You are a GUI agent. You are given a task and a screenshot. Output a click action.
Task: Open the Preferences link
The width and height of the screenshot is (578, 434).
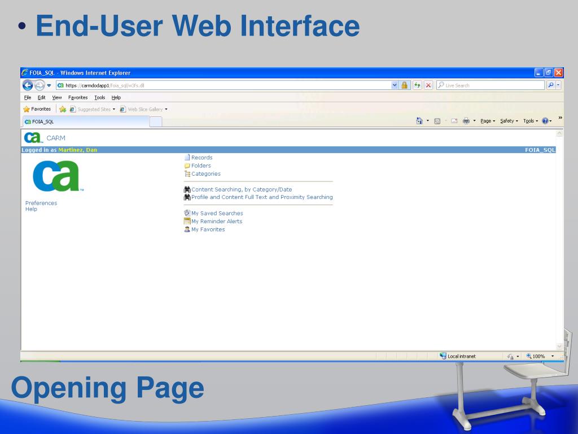coord(41,203)
